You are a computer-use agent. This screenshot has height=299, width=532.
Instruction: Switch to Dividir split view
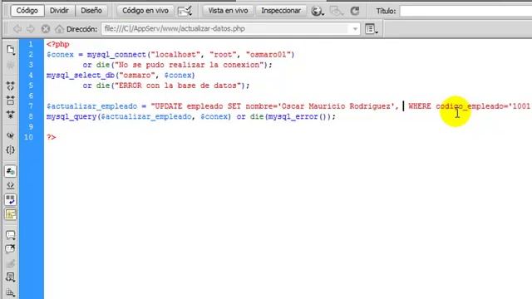59,11
